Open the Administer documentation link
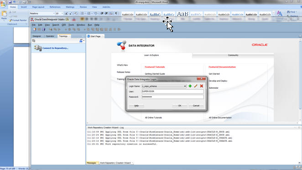Viewport: 302px width, 170px height. pyautogui.click(x=213, y=88)
